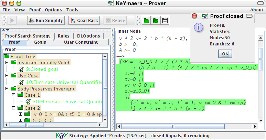This screenshot has height=140, width=266.
Task: Select 10:Eliminate Universal Quantifier item
Action: 64,82
